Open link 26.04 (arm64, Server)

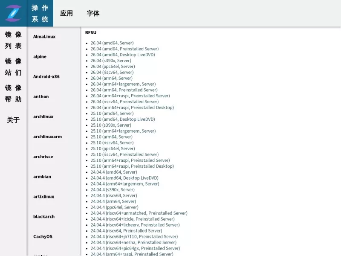(x=111, y=79)
